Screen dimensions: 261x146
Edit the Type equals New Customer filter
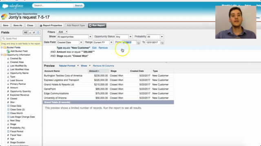click(x=94, y=48)
